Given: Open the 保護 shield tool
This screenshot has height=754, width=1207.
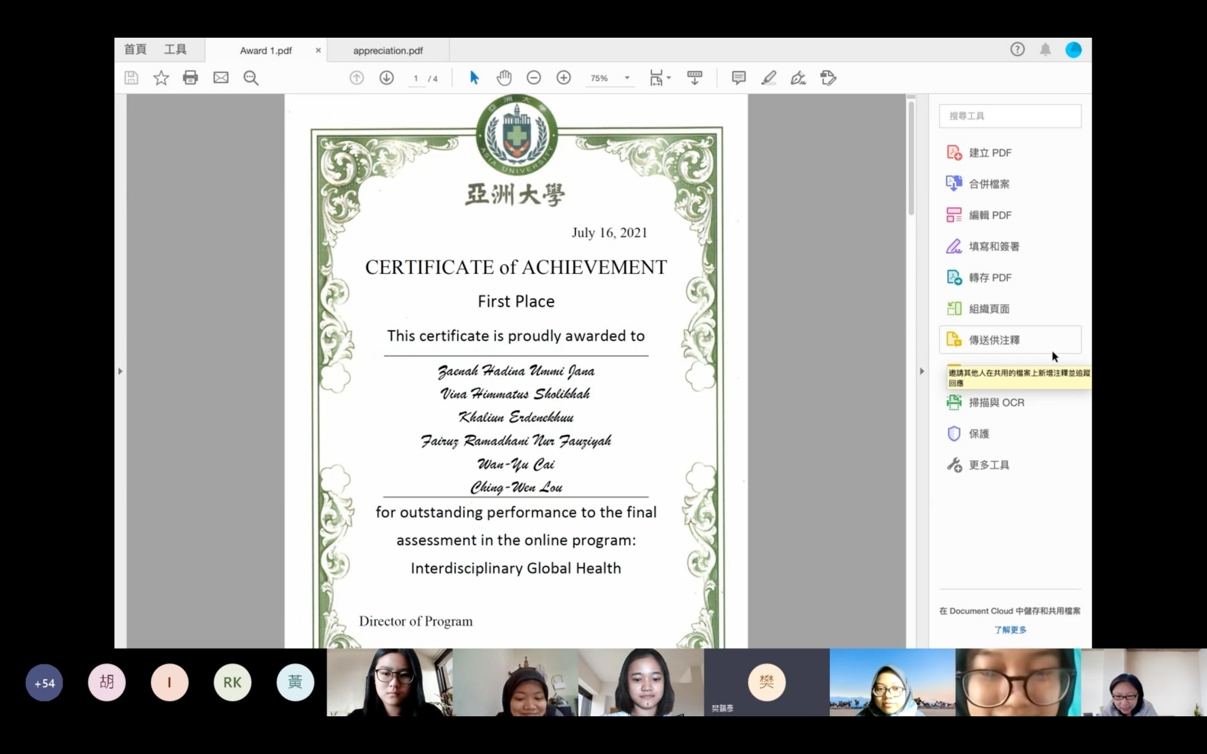Looking at the screenshot, I should (1010, 434).
